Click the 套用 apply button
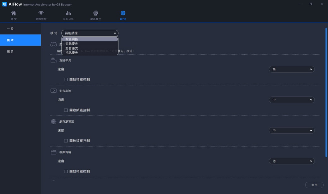The image size is (328, 194). 314,185
